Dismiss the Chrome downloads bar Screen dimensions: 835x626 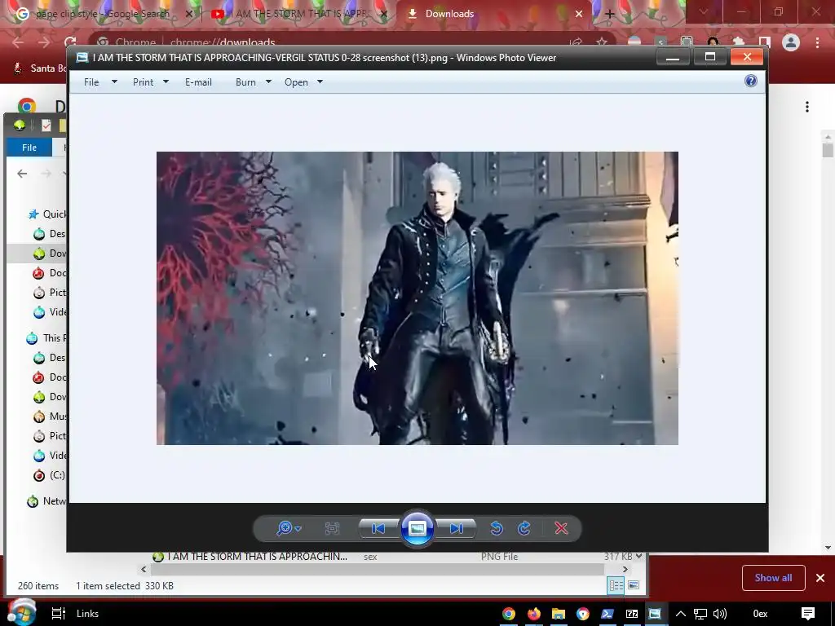(820, 578)
